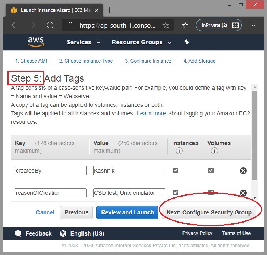Open the Learn more tagging link
This screenshot has width=267, height=255.
(152, 113)
